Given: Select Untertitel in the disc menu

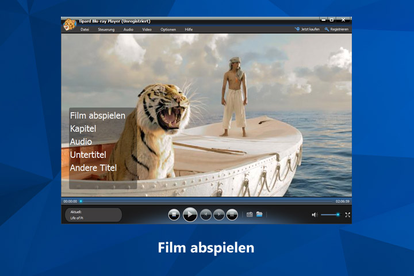Looking at the screenshot, I should [88, 155].
